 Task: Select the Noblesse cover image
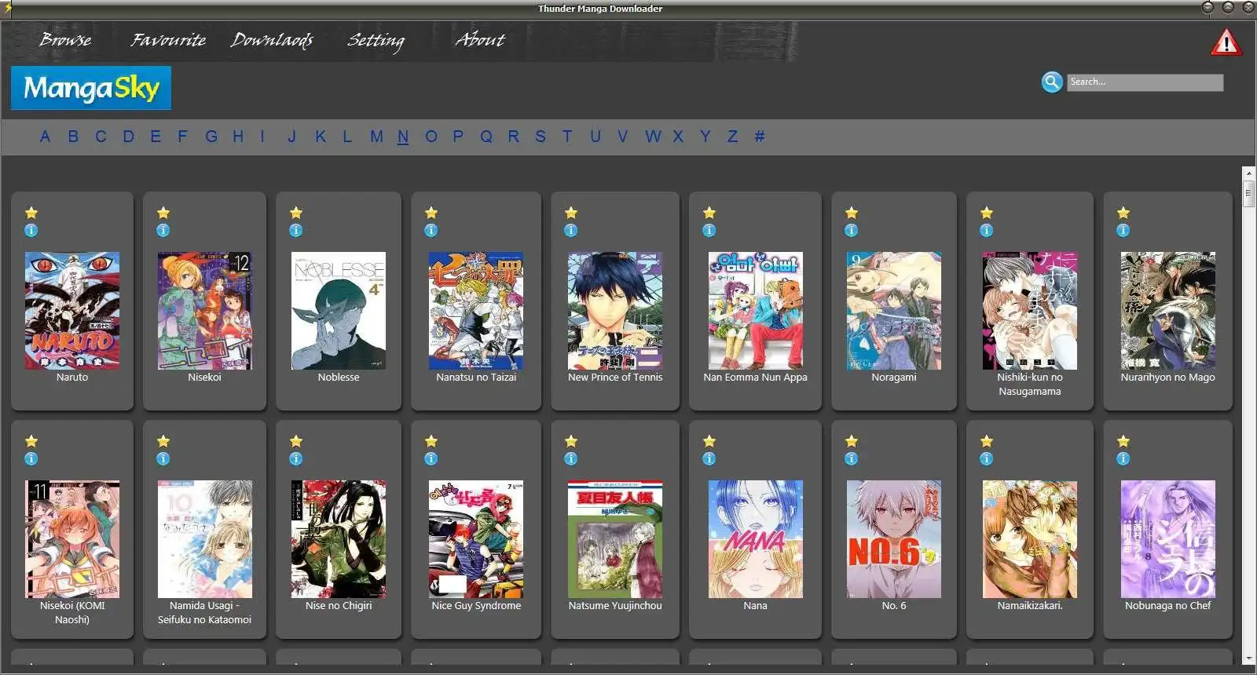tap(339, 311)
